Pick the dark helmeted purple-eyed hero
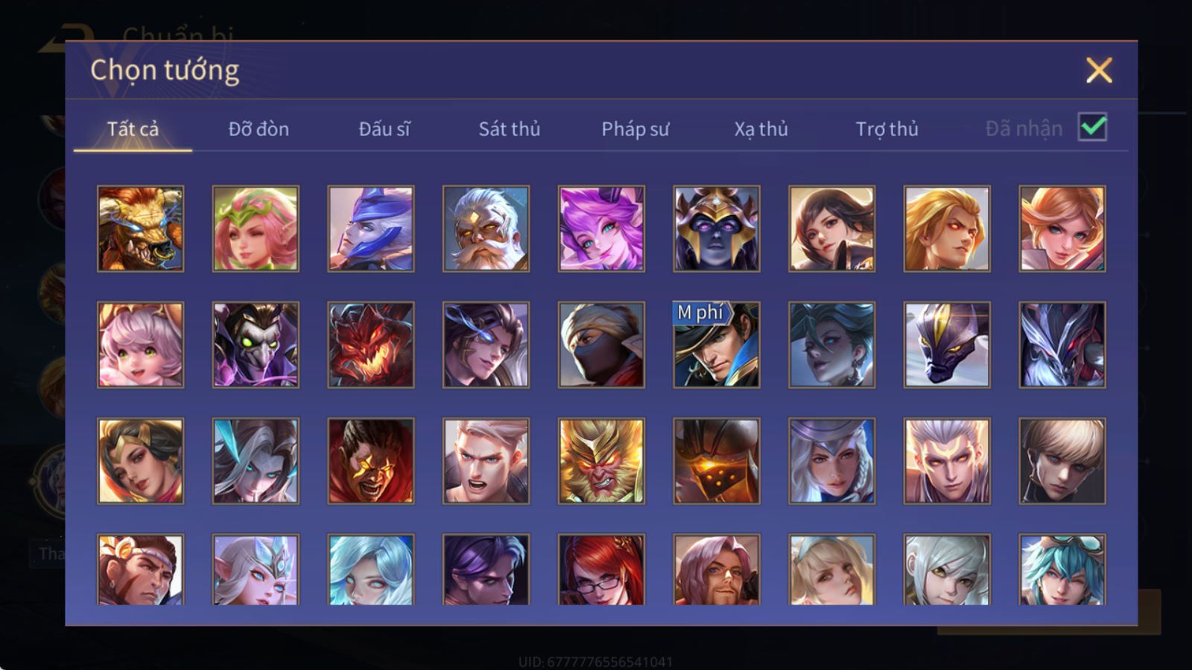 [717, 229]
